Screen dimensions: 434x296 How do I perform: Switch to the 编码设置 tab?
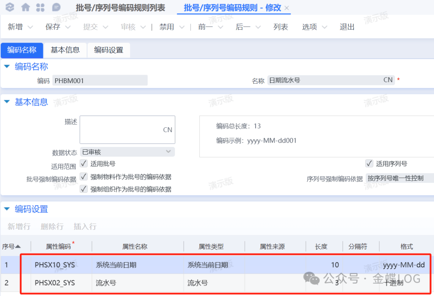coord(108,50)
